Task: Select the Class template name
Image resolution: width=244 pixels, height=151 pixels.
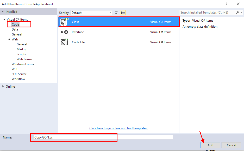Action: point(75,22)
